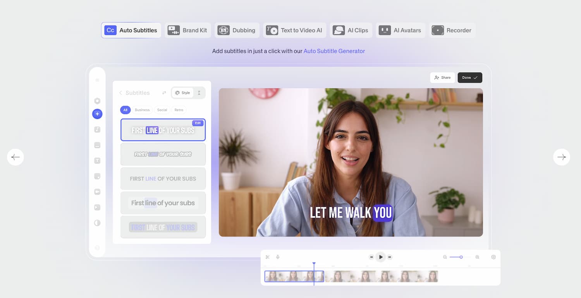Open the Style dropdown in Subtitles panel
The height and width of the screenshot is (298, 581).
click(182, 93)
